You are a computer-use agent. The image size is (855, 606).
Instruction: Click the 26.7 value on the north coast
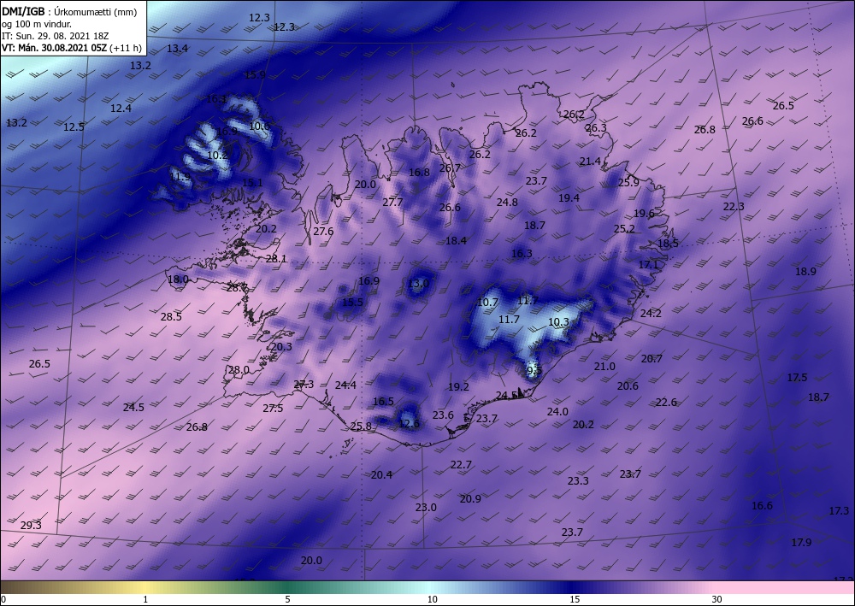click(x=451, y=168)
